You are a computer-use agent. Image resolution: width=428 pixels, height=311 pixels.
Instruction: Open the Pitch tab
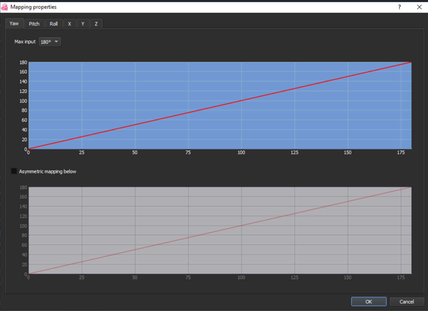click(x=34, y=24)
